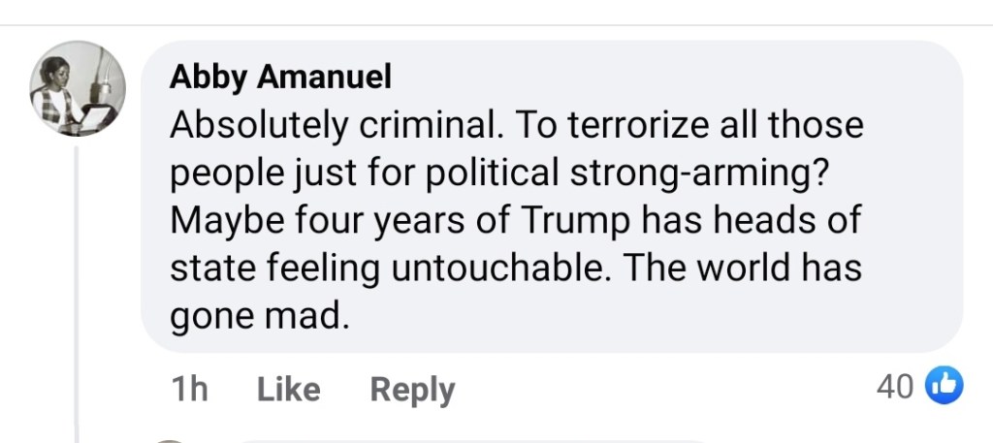This screenshot has width=993, height=443.
Task: Click the horizontal divider line above the comment
Action: pos(496,25)
